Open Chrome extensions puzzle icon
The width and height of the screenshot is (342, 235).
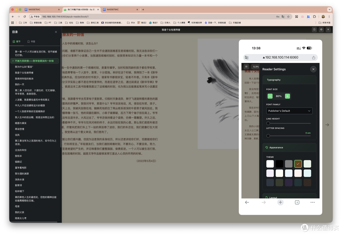tap(314, 16)
